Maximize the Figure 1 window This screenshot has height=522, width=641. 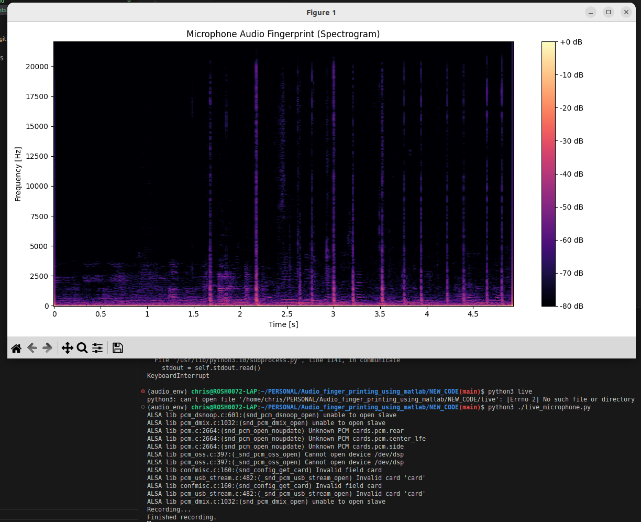click(x=608, y=12)
